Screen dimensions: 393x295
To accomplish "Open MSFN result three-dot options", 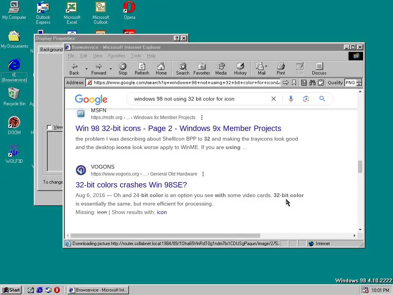I will coord(202,118).
